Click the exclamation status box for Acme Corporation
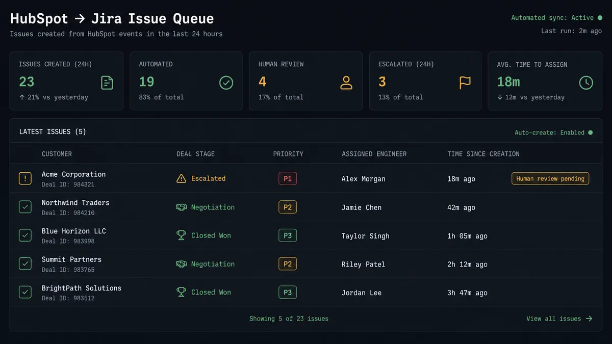This screenshot has height=344, width=612. tap(25, 178)
